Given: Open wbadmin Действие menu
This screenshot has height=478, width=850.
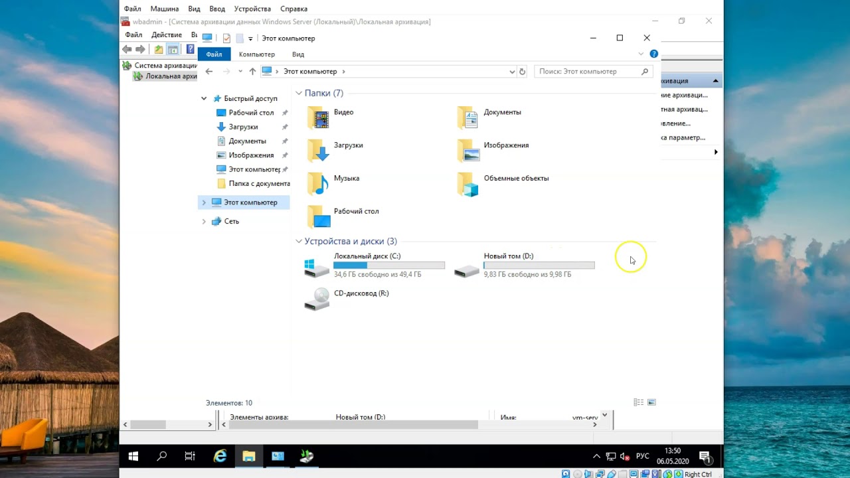Looking at the screenshot, I should (167, 35).
